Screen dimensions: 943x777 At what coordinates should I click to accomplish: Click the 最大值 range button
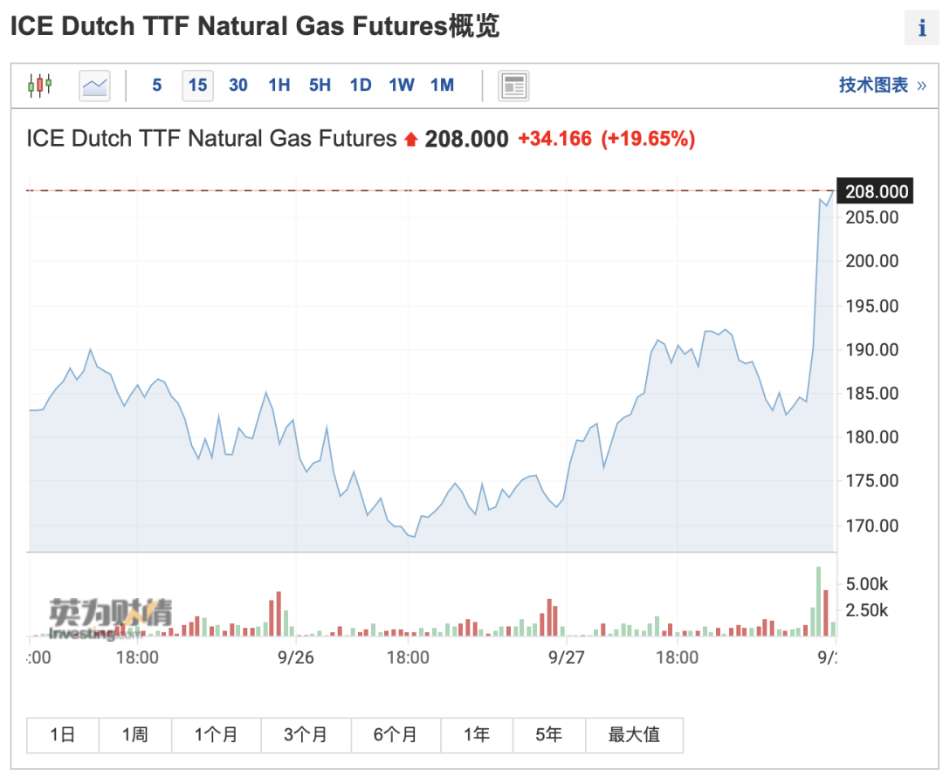pos(634,735)
